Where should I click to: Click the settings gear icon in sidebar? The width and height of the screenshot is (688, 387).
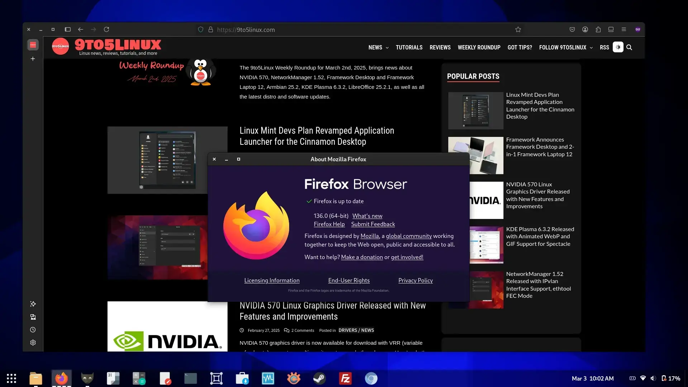point(33,343)
